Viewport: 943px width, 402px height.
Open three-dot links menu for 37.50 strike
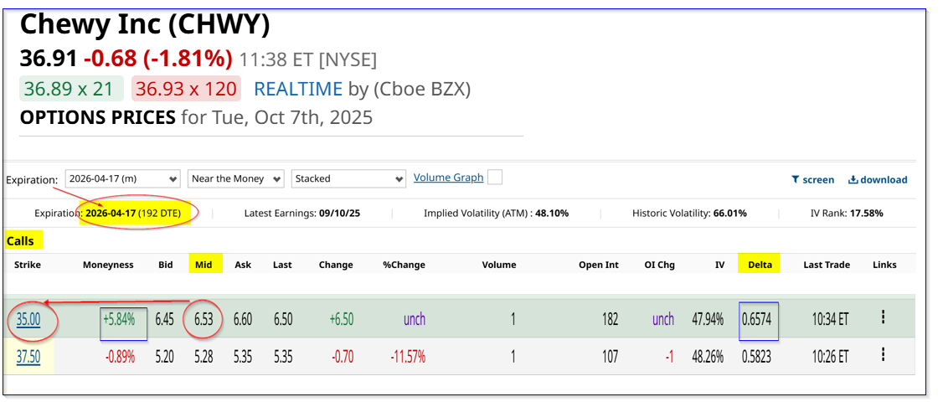(883, 356)
